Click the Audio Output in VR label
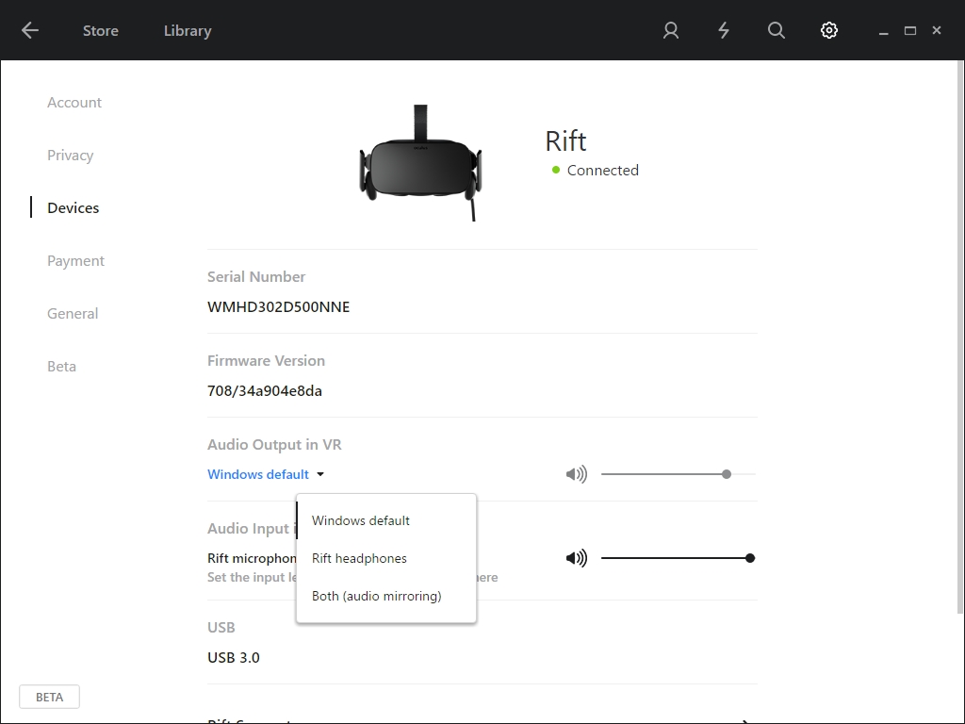Image resolution: width=965 pixels, height=724 pixels. click(x=274, y=445)
